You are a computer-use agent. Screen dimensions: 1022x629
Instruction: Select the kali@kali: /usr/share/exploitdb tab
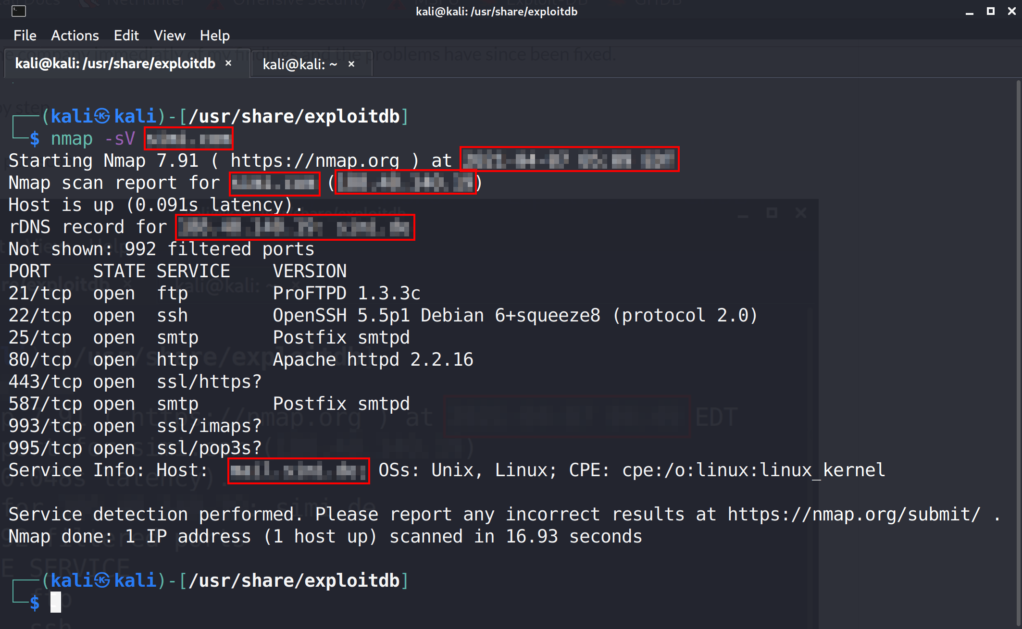(x=115, y=63)
